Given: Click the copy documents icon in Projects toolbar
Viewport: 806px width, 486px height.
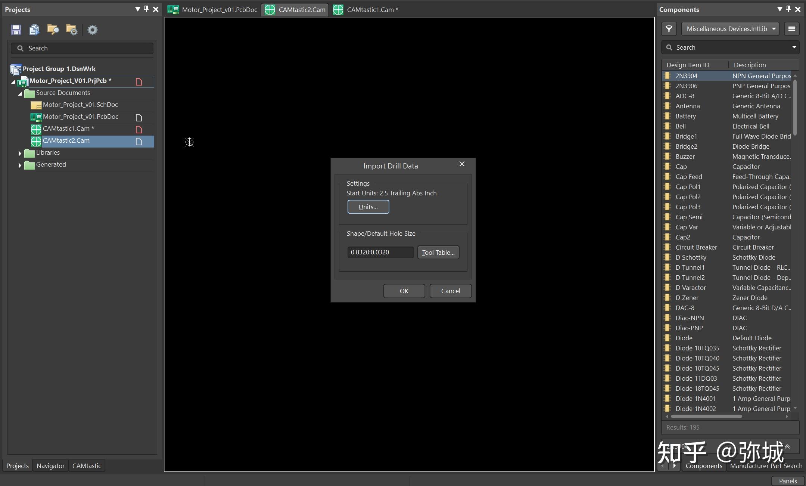Looking at the screenshot, I should click(x=34, y=30).
